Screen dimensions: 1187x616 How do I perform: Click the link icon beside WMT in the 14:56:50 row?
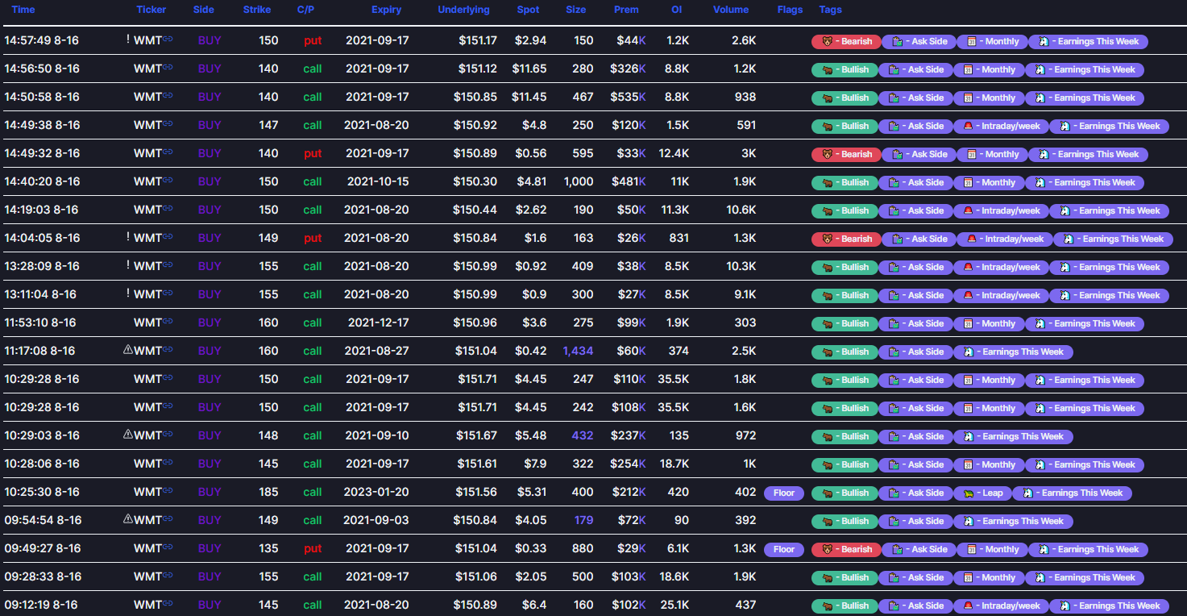click(168, 69)
